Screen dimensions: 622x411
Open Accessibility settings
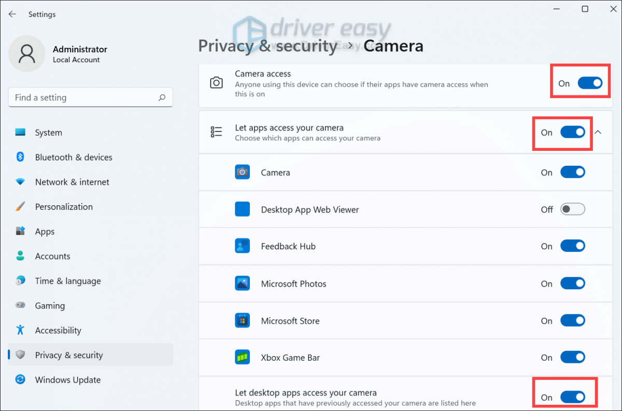coord(20,330)
